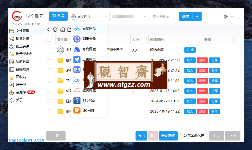Open the blurred account dropdown
The image size is (252, 150).
(x=129, y=16)
